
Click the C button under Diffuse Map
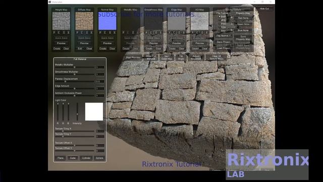(x=82, y=32)
